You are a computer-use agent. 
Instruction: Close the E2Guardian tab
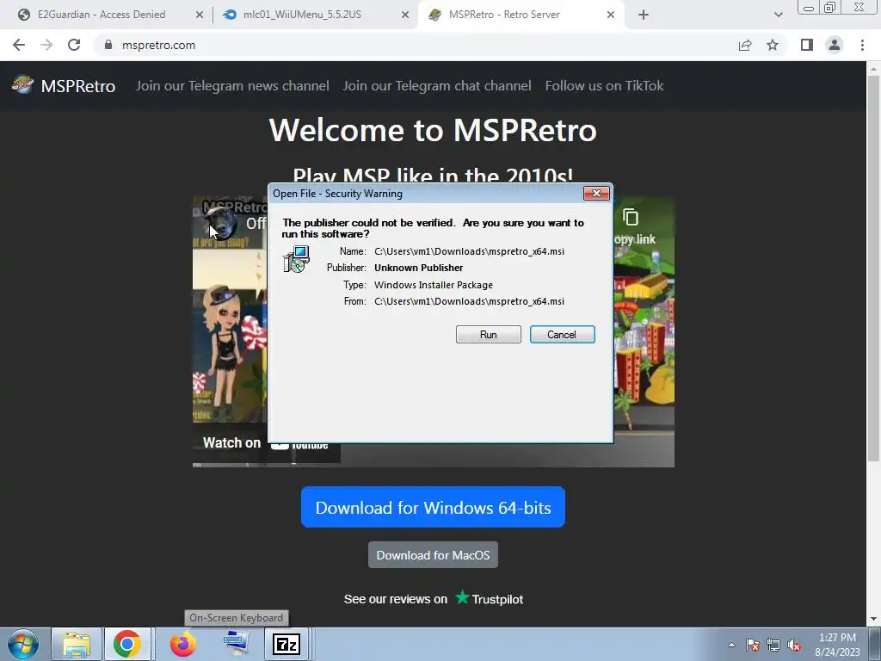(x=200, y=15)
